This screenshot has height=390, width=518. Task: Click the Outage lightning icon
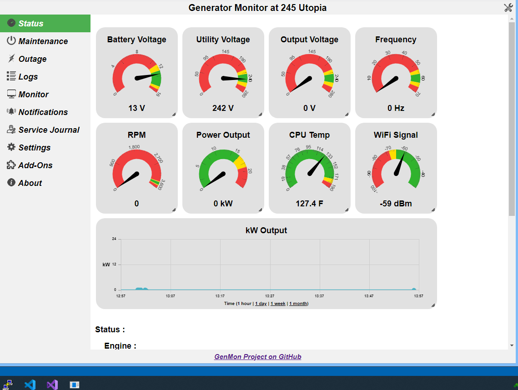click(x=11, y=59)
